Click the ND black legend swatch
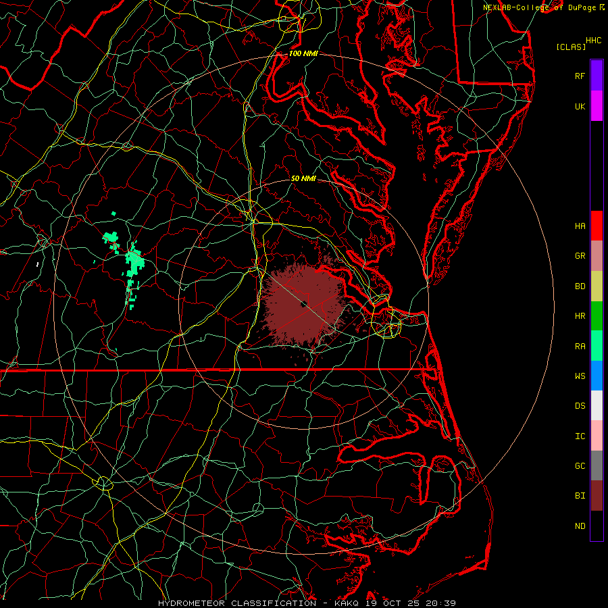Image resolution: width=608 pixels, height=608 pixels. click(597, 526)
